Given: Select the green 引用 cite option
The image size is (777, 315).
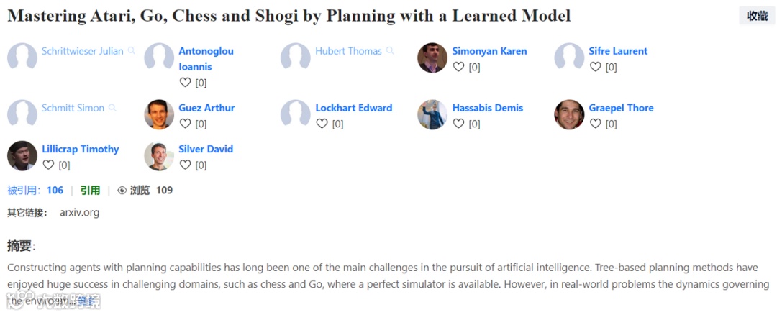Looking at the screenshot, I should tap(90, 191).
